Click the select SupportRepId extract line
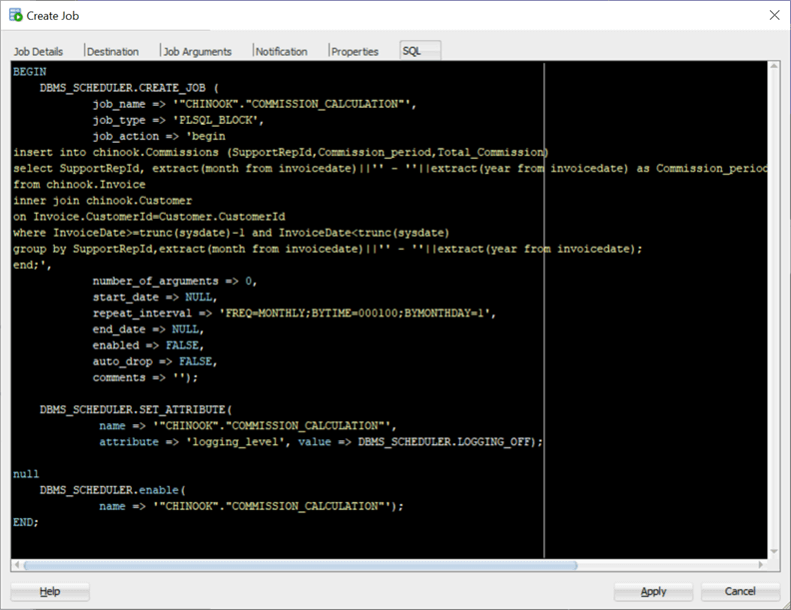The image size is (791, 610). click(390, 169)
